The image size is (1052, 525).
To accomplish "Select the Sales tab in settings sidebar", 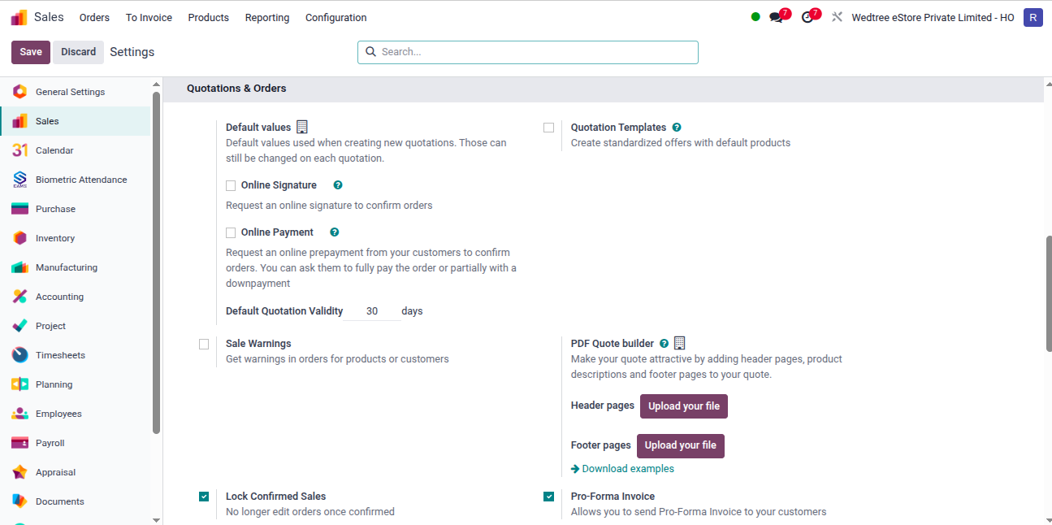I will click(x=75, y=121).
